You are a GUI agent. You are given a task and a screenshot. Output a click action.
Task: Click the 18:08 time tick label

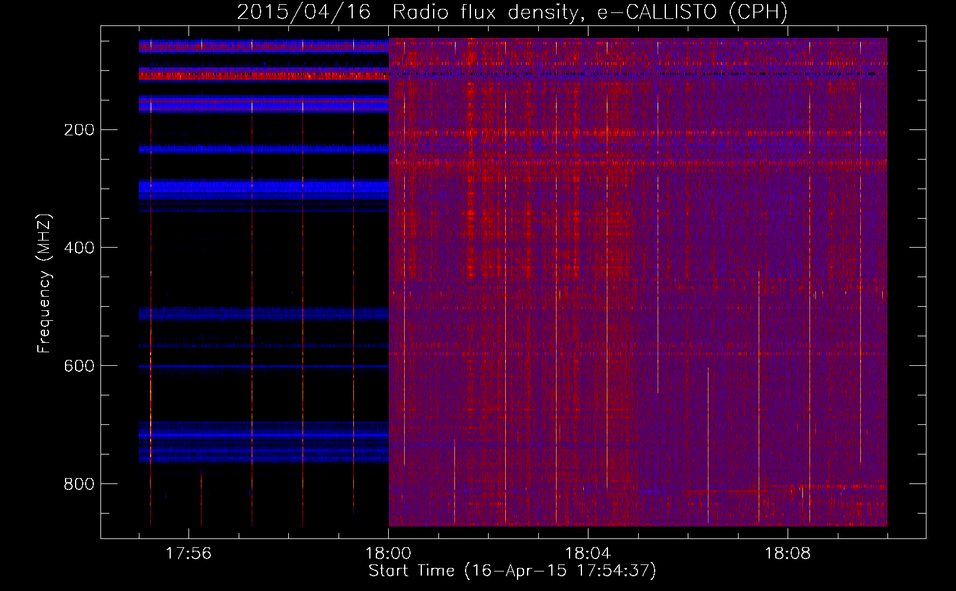788,554
